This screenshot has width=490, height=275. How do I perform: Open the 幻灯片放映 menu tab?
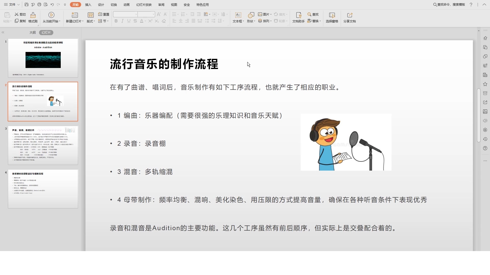(144, 5)
